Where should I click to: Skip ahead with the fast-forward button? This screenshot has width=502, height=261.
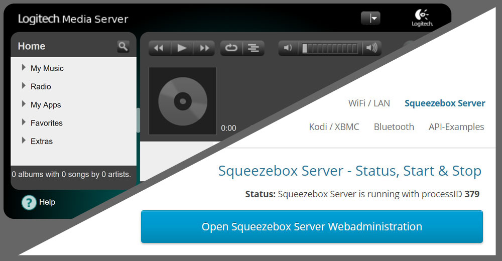click(x=204, y=48)
